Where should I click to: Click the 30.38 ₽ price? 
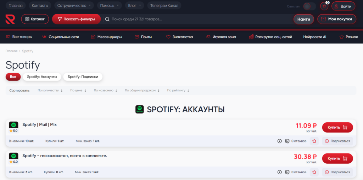(305, 157)
